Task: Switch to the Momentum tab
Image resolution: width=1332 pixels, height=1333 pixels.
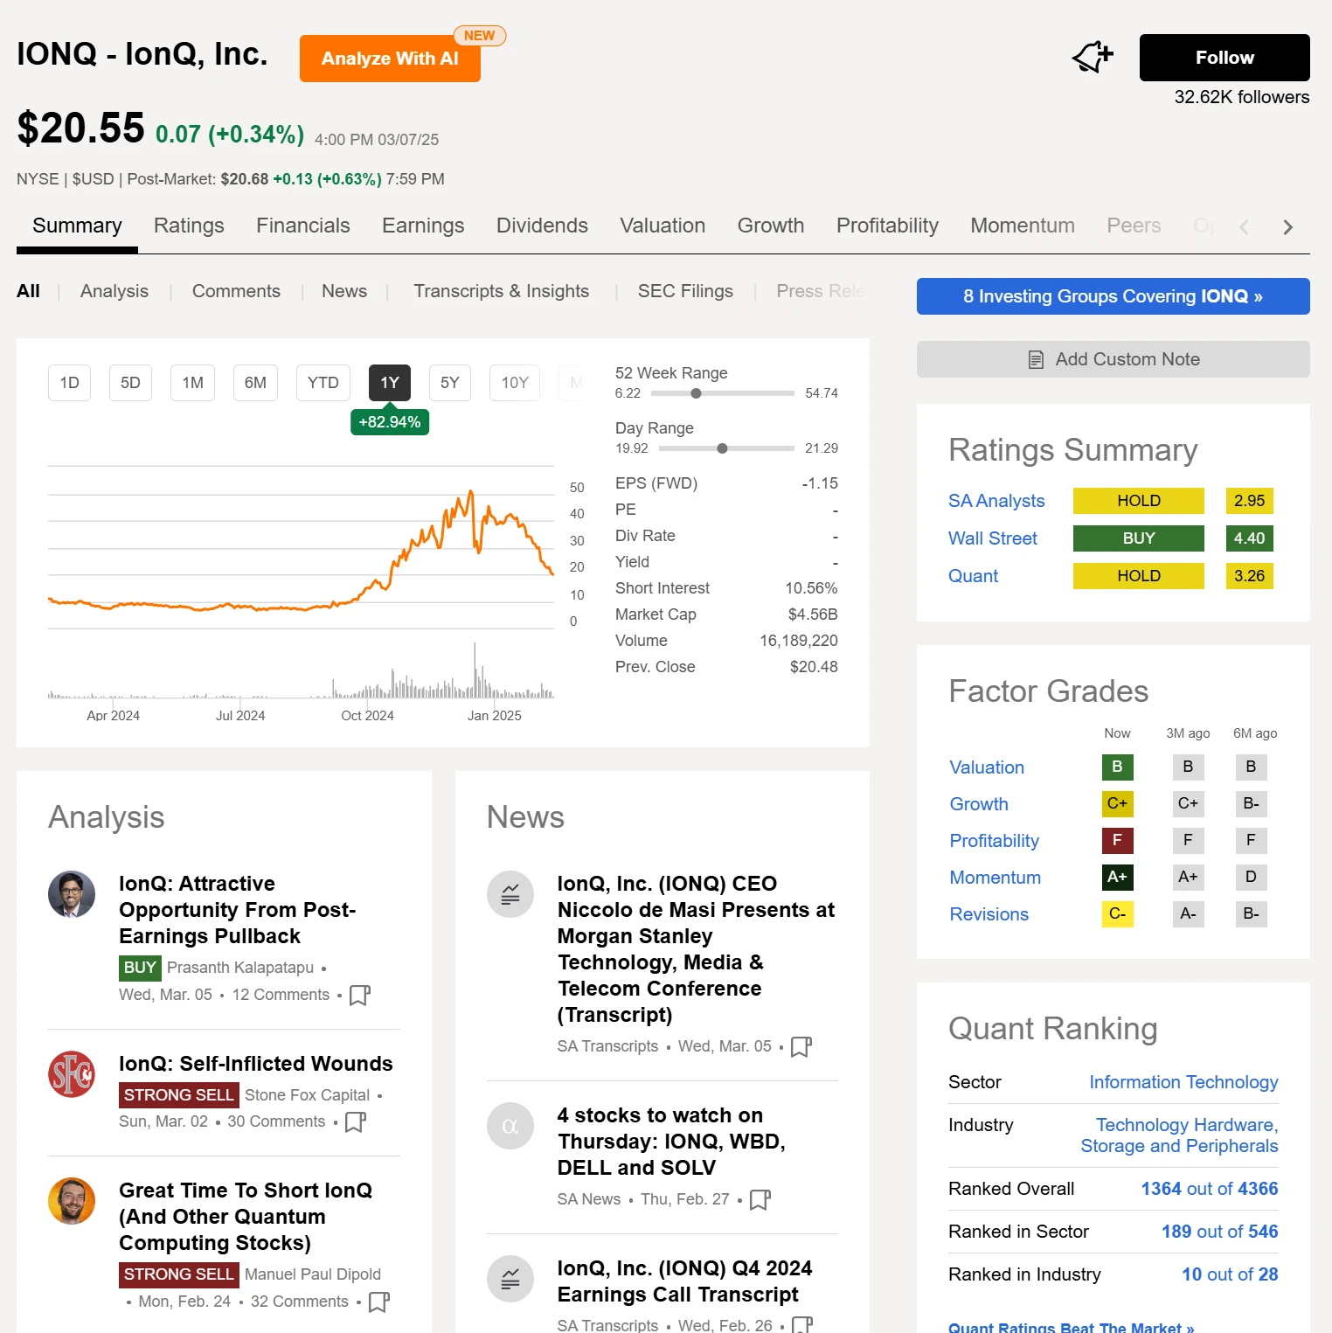Action: pyautogui.click(x=1023, y=226)
